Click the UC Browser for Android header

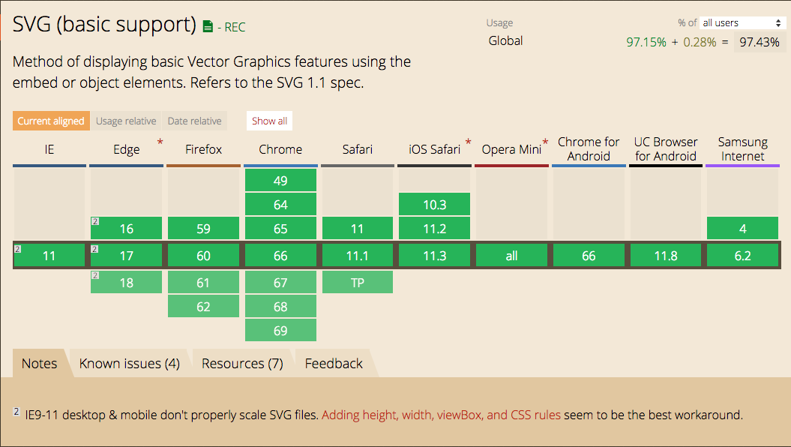click(x=665, y=148)
